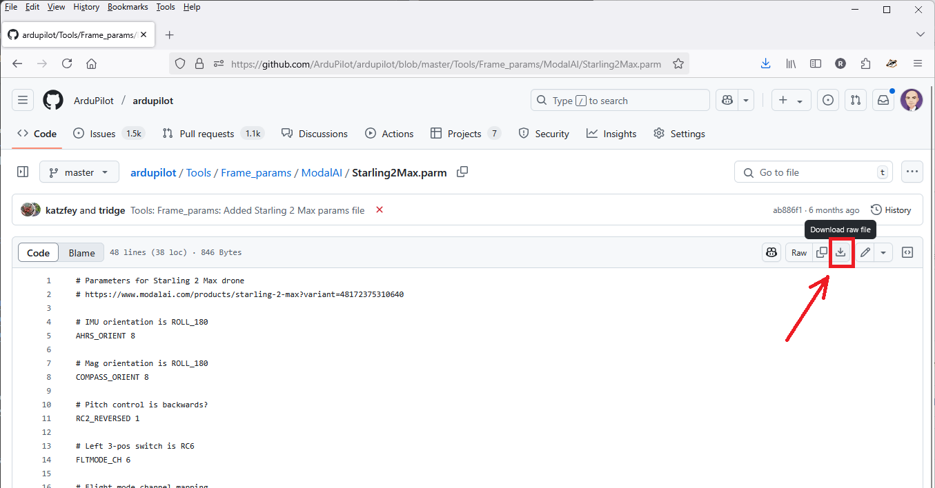Switch to Blame view
935x488 pixels.
(81, 253)
